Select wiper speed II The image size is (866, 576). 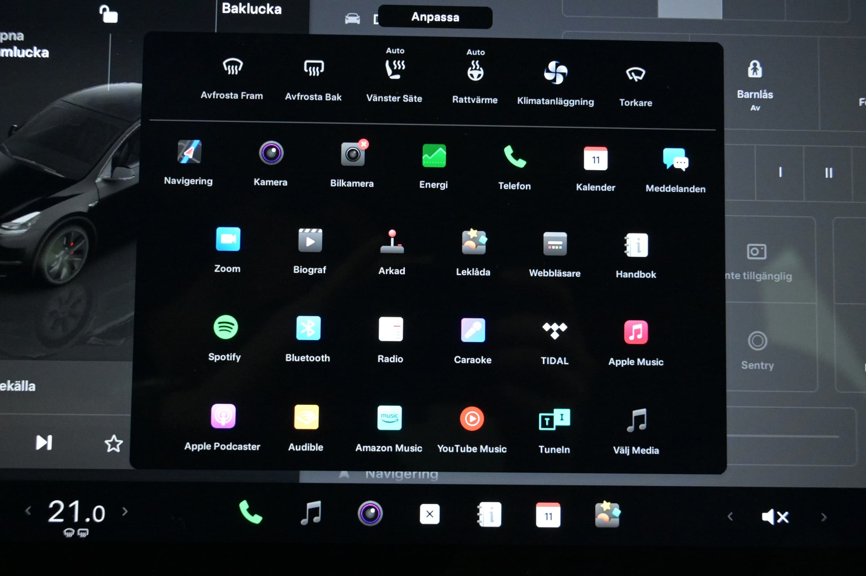[829, 172]
